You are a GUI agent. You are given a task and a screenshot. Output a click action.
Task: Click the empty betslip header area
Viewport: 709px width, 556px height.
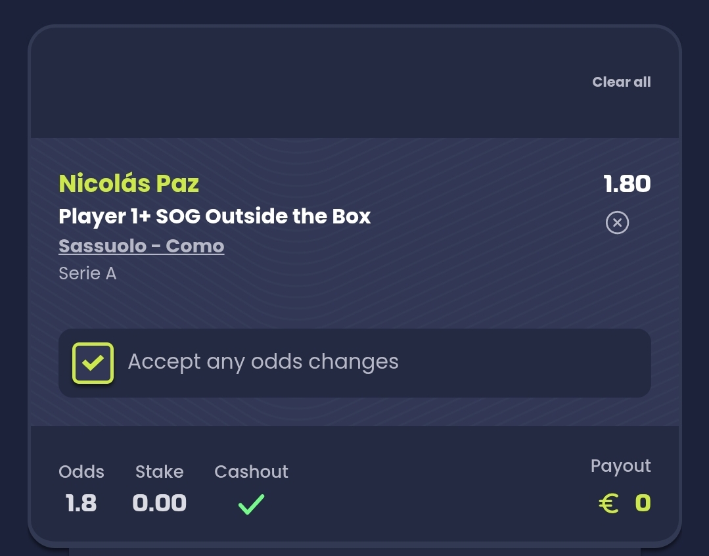tap(296, 82)
